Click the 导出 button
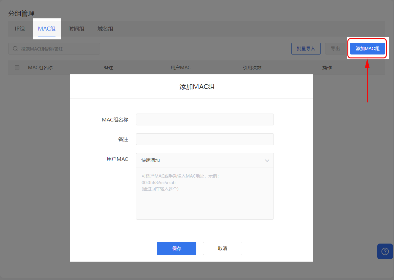The width and height of the screenshot is (394, 280). pyautogui.click(x=335, y=49)
